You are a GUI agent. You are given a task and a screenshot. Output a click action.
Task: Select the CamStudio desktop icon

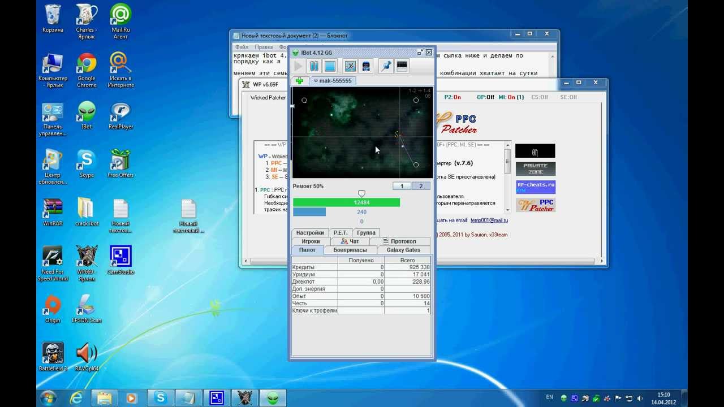pyautogui.click(x=120, y=260)
